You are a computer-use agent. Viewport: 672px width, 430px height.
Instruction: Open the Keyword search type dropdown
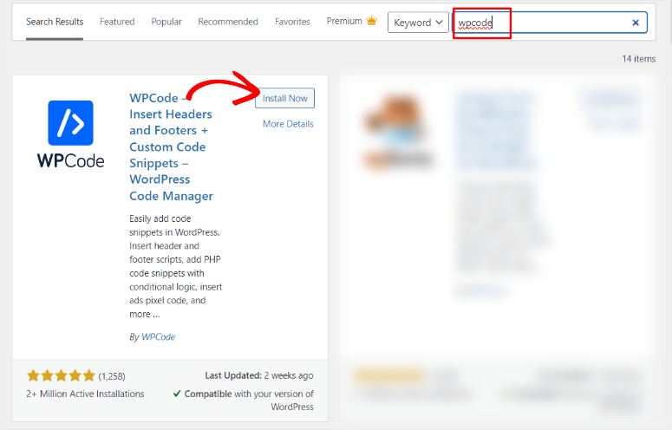tap(418, 23)
